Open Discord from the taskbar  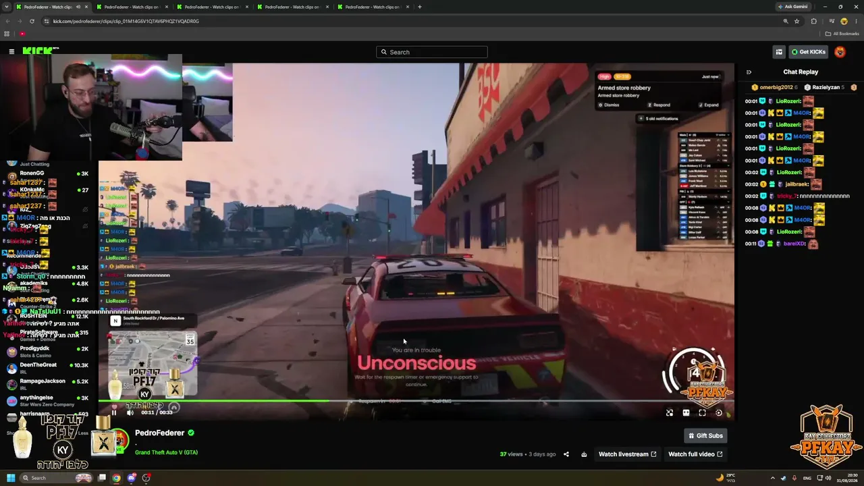click(132, 478)
